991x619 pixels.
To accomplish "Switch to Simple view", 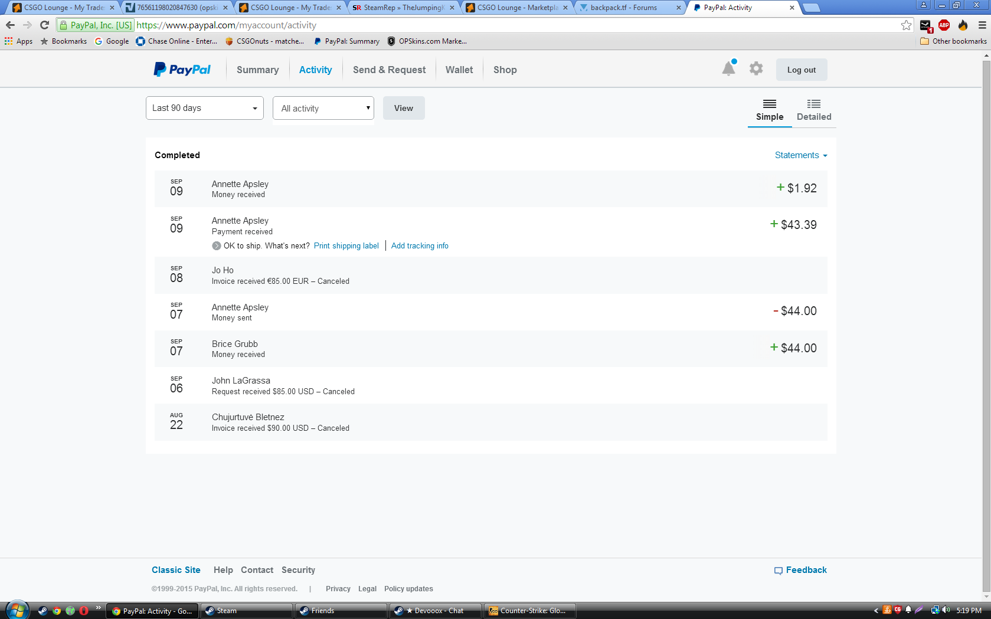I will tap(770, 110).
